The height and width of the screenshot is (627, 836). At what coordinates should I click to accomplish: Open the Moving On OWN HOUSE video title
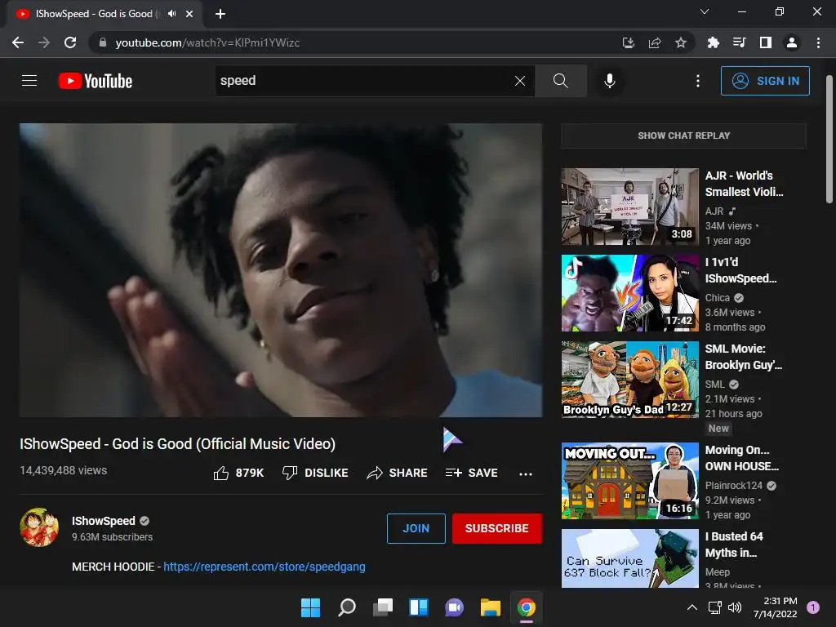741,458
